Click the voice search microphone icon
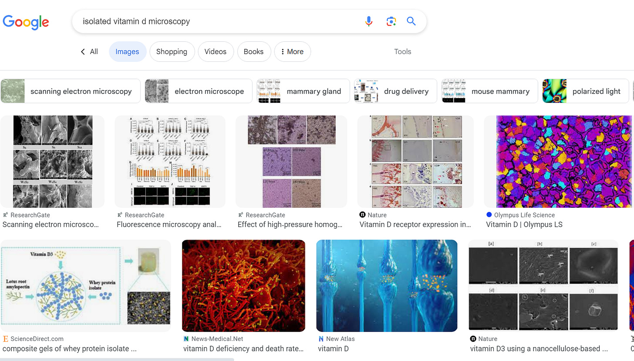 point(368,21)
